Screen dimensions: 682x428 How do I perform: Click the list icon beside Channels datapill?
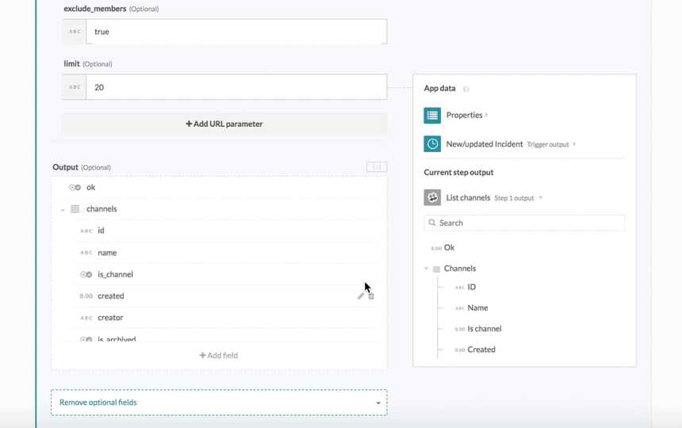tap(436, 269)
